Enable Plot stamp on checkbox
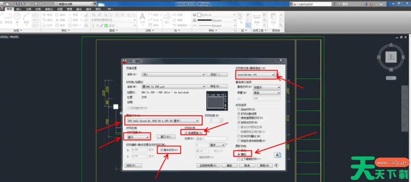Screen dimensions: 411x182 pyautogui.click(x=239, y=136)
